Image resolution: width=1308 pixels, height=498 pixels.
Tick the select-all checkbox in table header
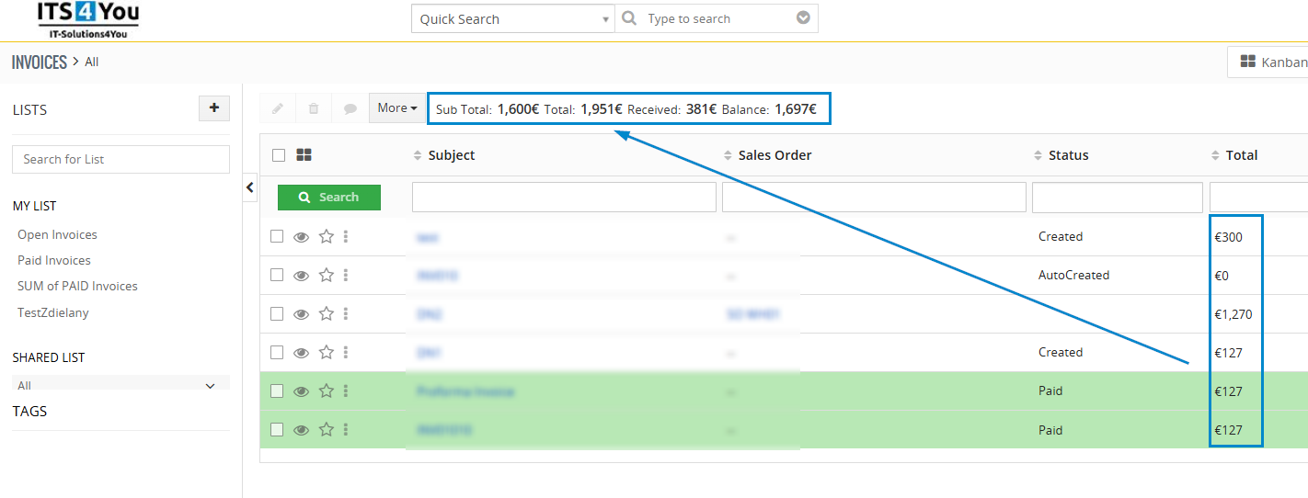click(279, 155)
